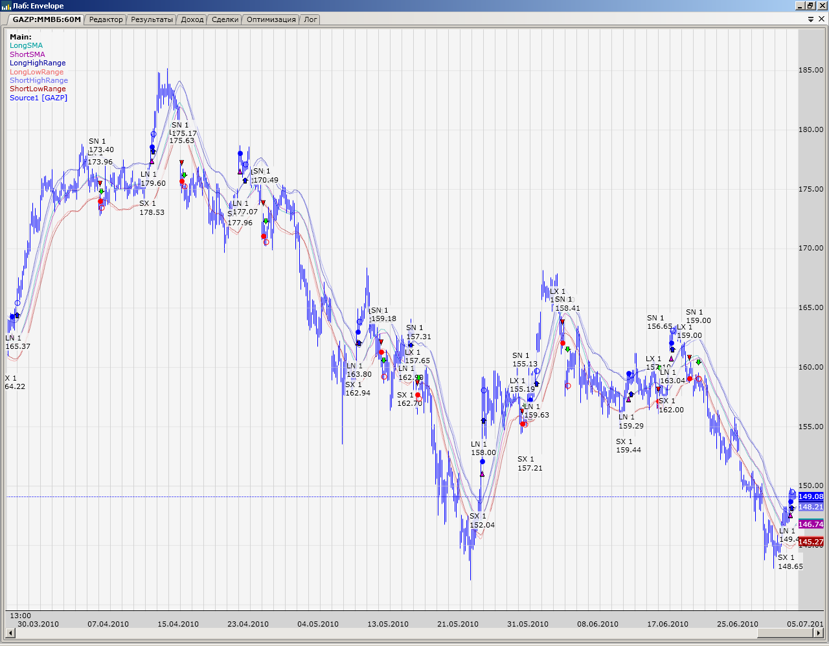Go to the Оптимизация tab

[x=271, y=19]
